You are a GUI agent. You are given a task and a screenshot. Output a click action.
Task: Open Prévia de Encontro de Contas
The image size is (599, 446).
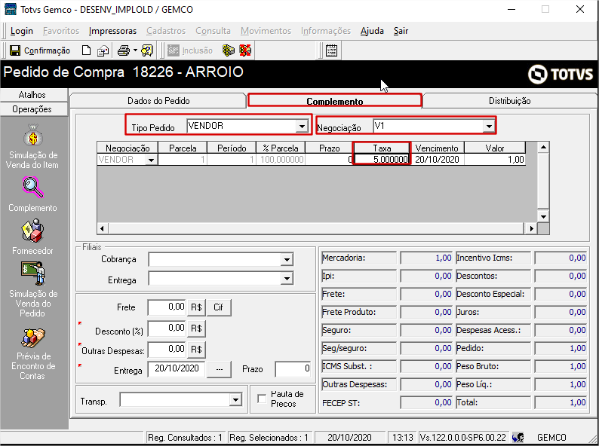[x=33, y=353]
